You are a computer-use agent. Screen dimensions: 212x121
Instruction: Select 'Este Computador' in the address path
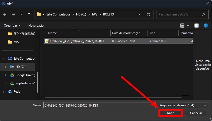[58, 14]
